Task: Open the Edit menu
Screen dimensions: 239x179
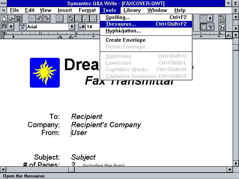Action: (30, 10)
